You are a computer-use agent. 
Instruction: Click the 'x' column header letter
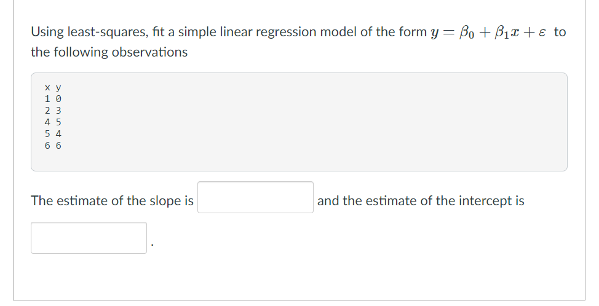click(47, 87)
